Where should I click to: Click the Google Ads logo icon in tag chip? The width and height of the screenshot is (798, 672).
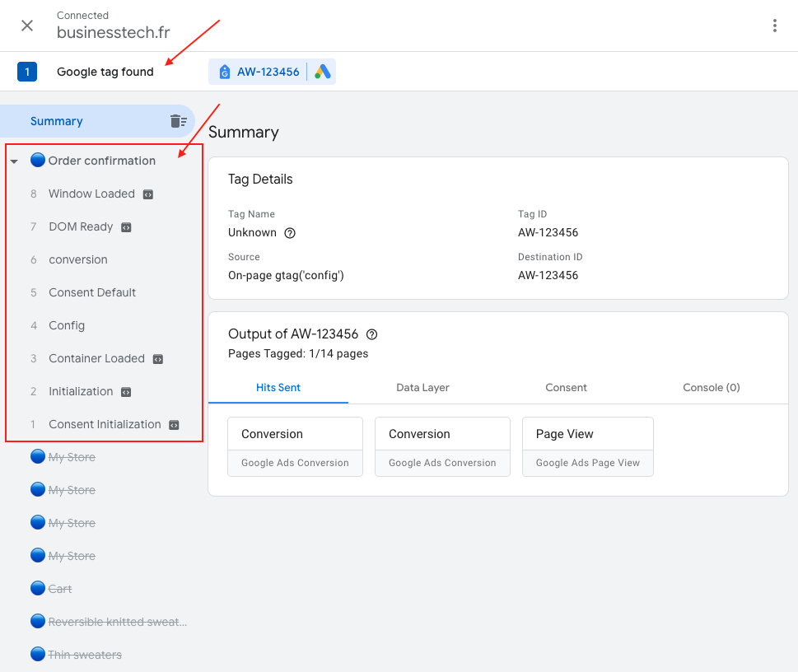pyautogui.click(x=322, y=72)
